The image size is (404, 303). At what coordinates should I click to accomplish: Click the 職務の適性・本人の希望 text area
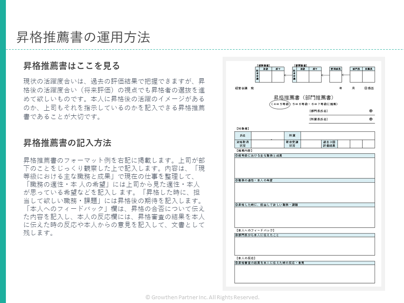tap(304, 192)
